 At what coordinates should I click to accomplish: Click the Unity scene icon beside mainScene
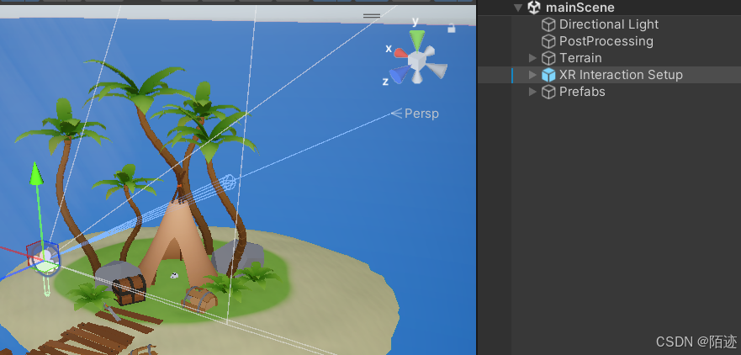click(534, 7)
